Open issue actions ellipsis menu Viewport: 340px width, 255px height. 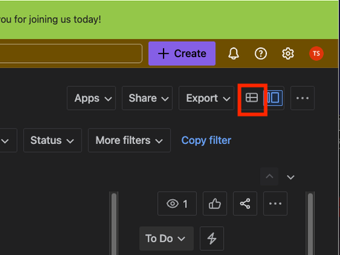pyautogui.click(x=276, y=203)
